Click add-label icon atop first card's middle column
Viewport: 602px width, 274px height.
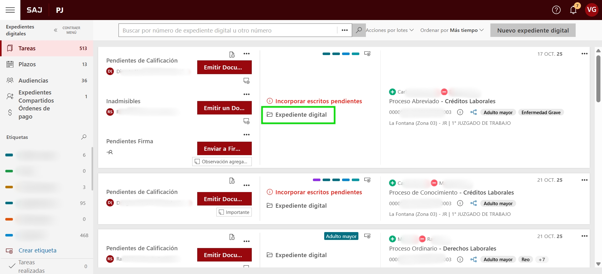click(367, 54)
